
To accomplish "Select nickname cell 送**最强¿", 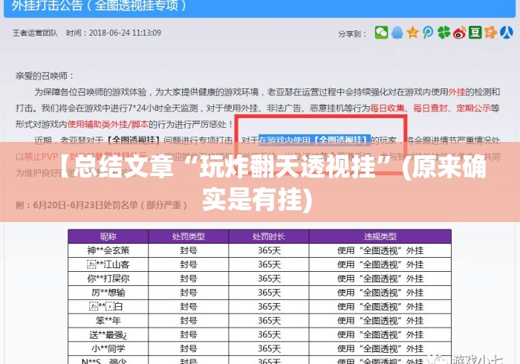I will point(108,334).
